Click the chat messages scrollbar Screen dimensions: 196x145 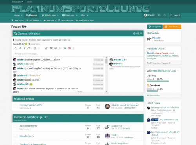[x=107, y=61]
